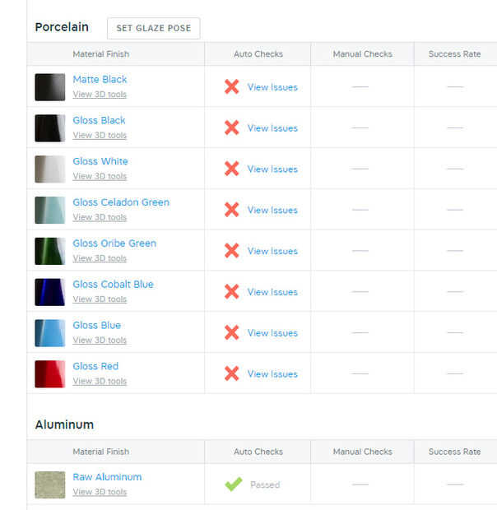The image size is (497, 510).
Task: Click the Gloss White swatch thumbnail
Action: coord(50,169)
